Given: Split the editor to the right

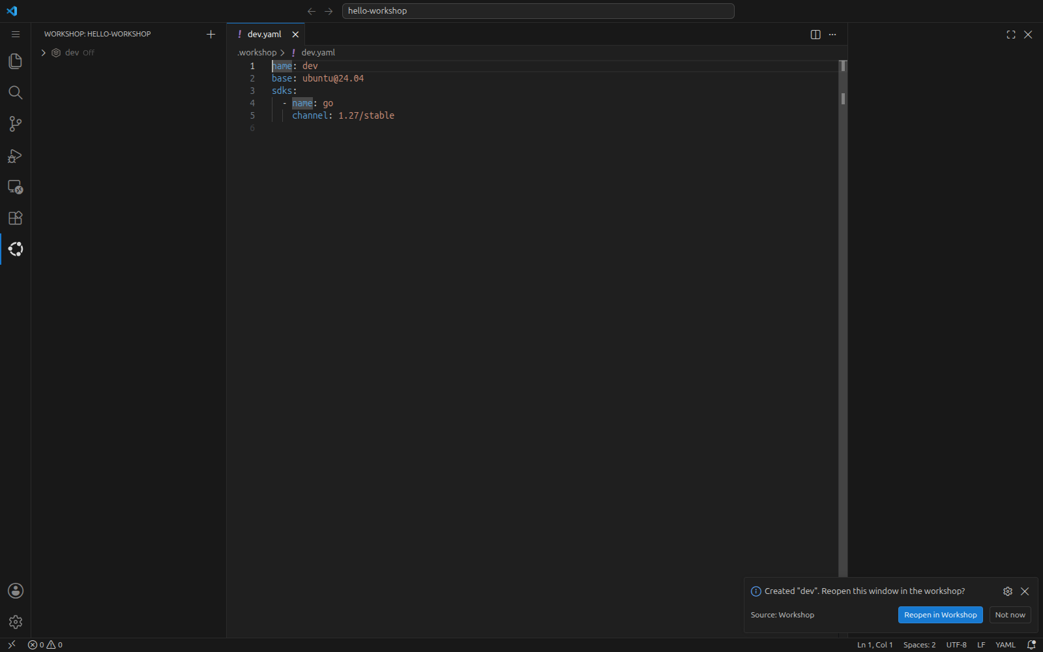Looking at the screenshot, I should (x=815, y=35).
